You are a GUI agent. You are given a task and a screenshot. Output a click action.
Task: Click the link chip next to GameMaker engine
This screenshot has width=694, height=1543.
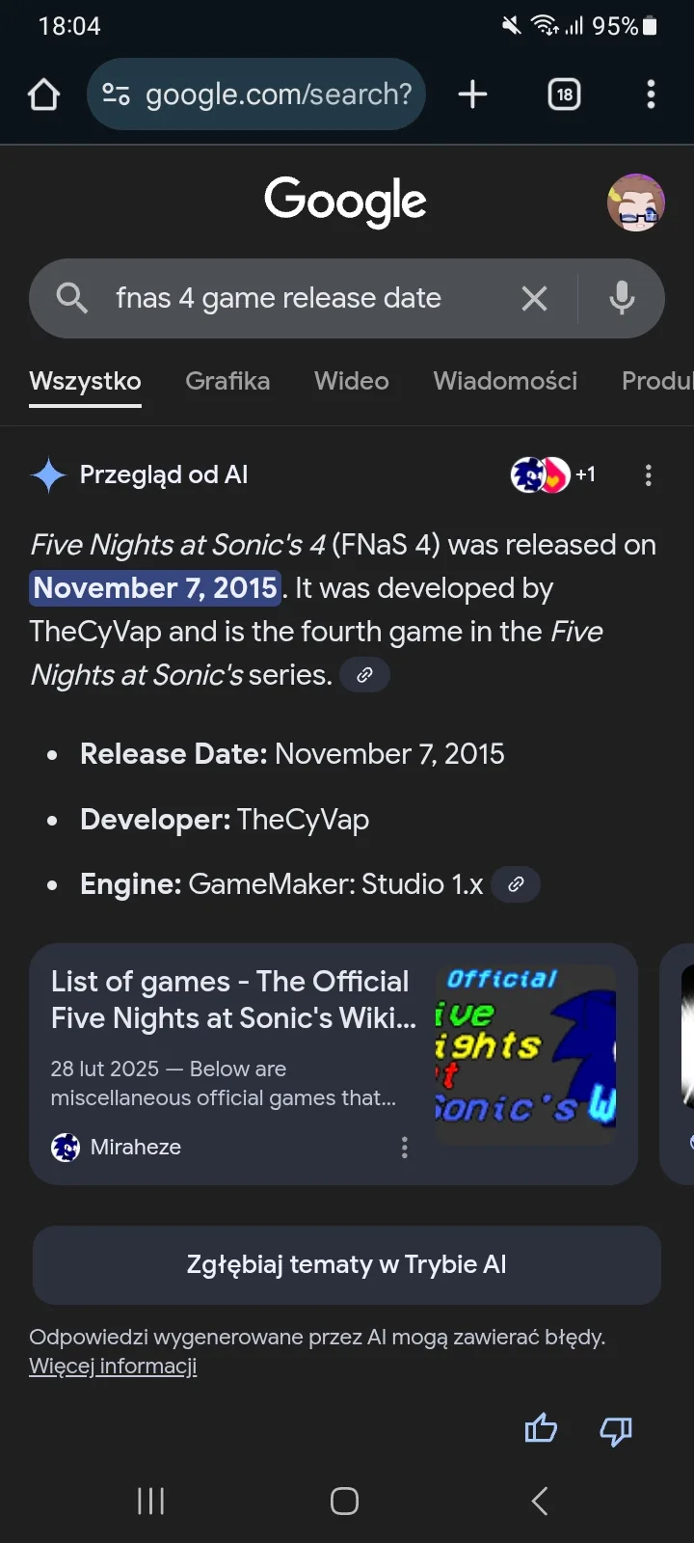pos(516,884)
